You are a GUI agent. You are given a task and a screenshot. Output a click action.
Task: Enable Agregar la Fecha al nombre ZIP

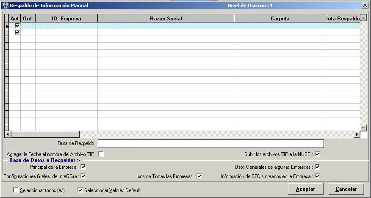pos(101,154)
